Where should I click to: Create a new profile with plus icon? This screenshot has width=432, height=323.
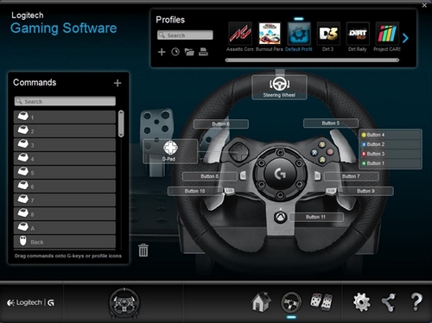162,52
